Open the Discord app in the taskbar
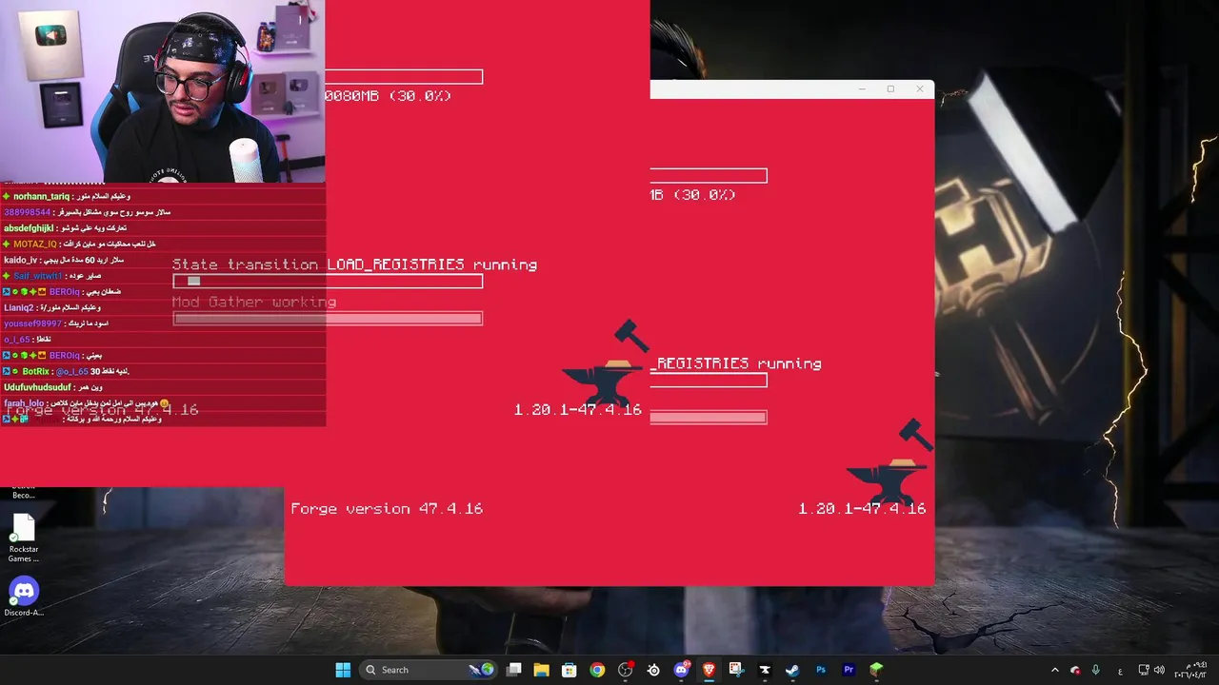This screenshot has width=1219, height=685. 681,670
